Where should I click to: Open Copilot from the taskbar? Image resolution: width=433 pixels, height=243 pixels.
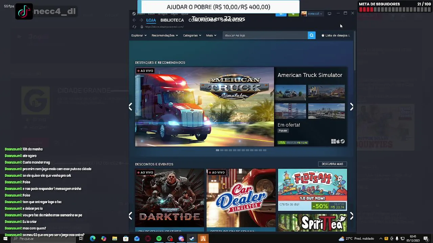pos(104,239)
